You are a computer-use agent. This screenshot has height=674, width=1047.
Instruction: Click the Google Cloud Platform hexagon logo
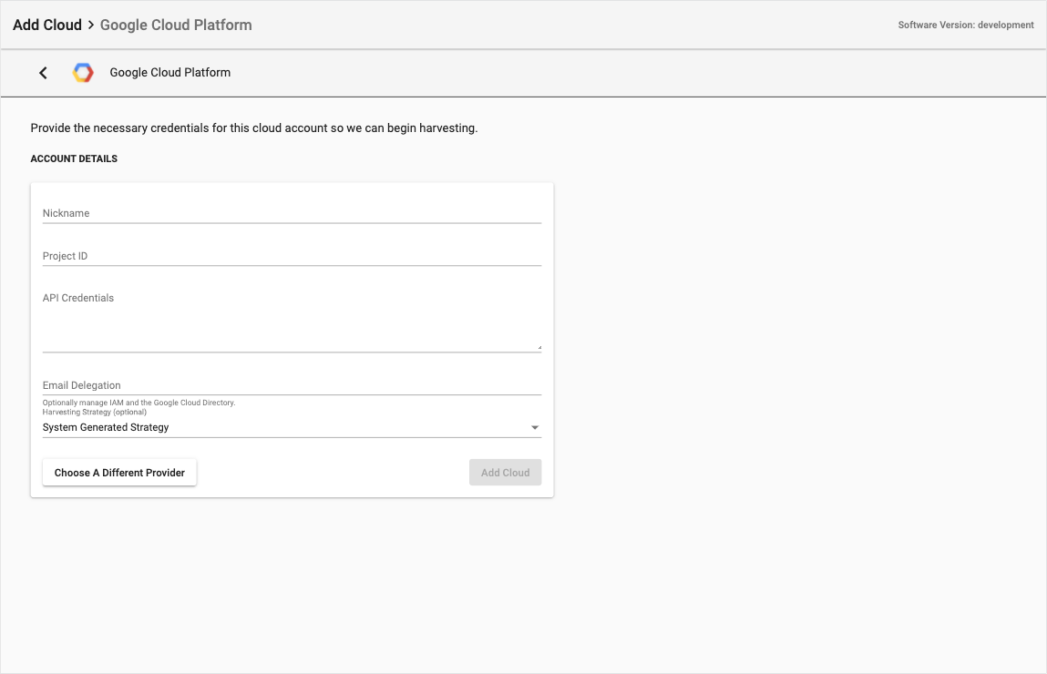coord(83,73)
